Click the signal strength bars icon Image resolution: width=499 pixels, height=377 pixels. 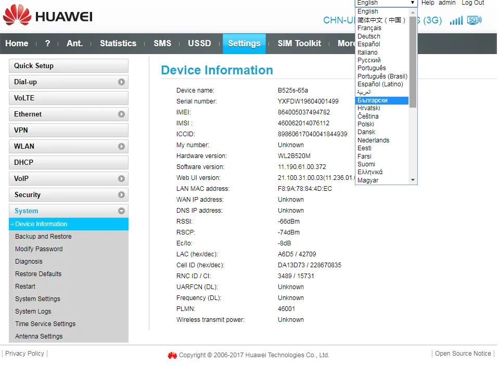tap(456, 21)
